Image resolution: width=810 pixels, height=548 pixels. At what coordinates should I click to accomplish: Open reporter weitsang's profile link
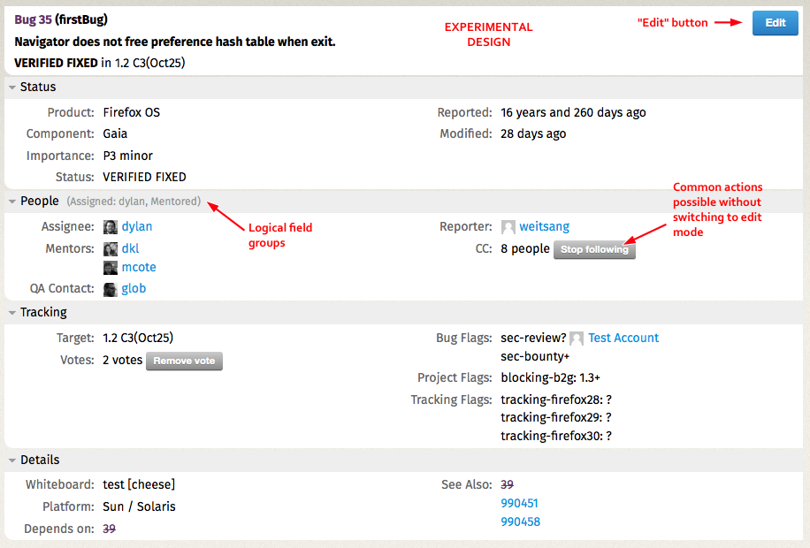(545, 227)
